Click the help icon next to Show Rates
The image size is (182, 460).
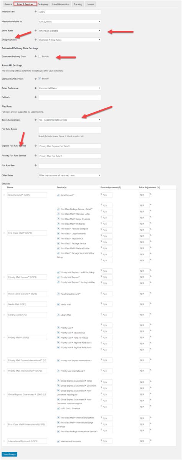(x=35, y=30)
